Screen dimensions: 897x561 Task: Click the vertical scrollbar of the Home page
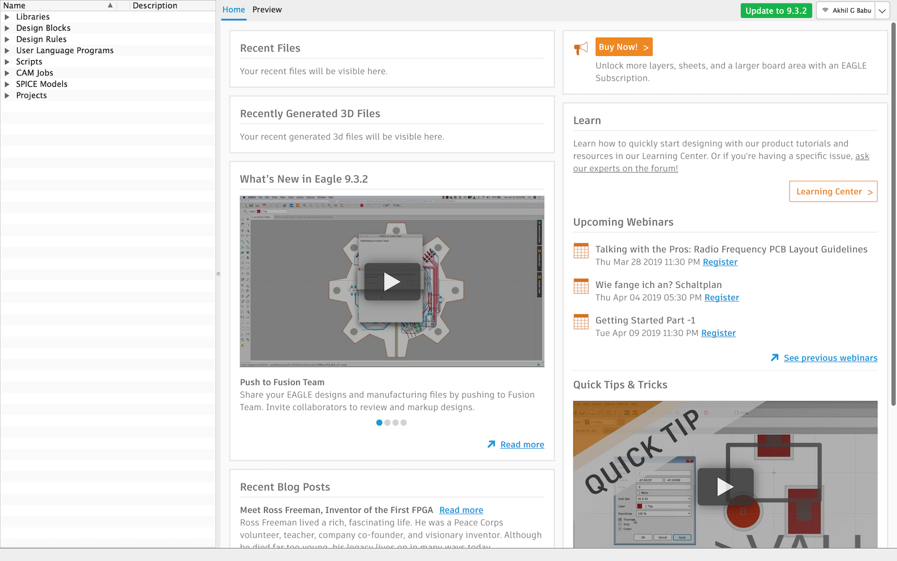click(x=893, y=213)
